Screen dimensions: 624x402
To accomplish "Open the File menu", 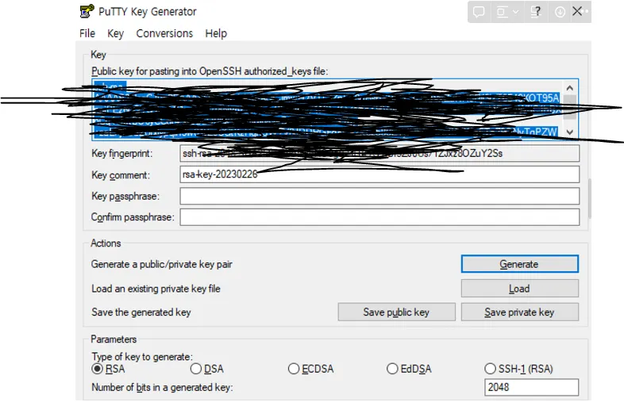I will (x=87, y=33).
